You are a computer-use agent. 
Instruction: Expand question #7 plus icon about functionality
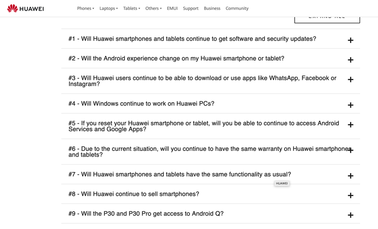351,176
